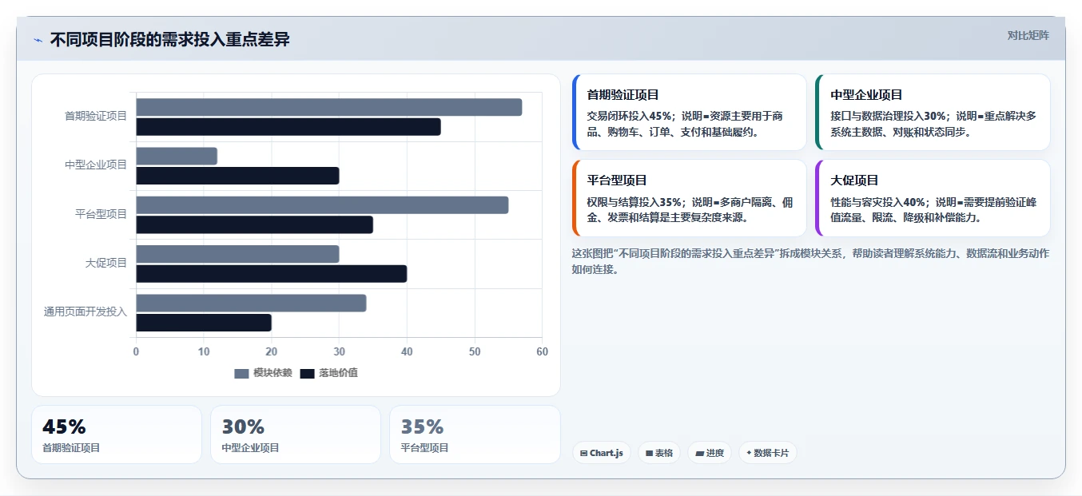The height and width of the screenshot is (496, 1082).
Task: Click 通用页面开发投入 模块依赖 bar
Action: coord(252,304)
